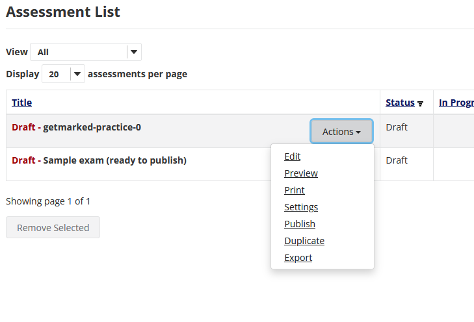Click the View field showing All
474x322 pixels.
pos(86,52)
